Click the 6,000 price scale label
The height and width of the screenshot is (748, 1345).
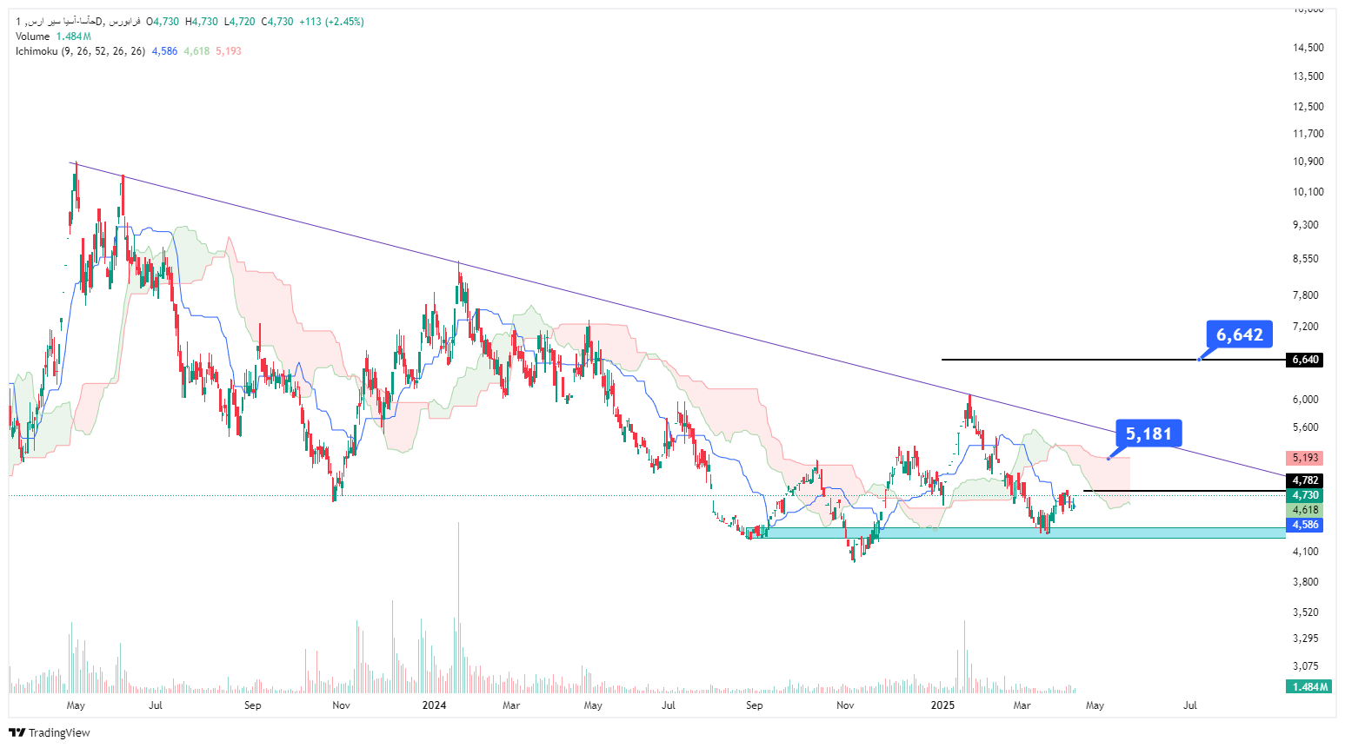(1306, 400)
